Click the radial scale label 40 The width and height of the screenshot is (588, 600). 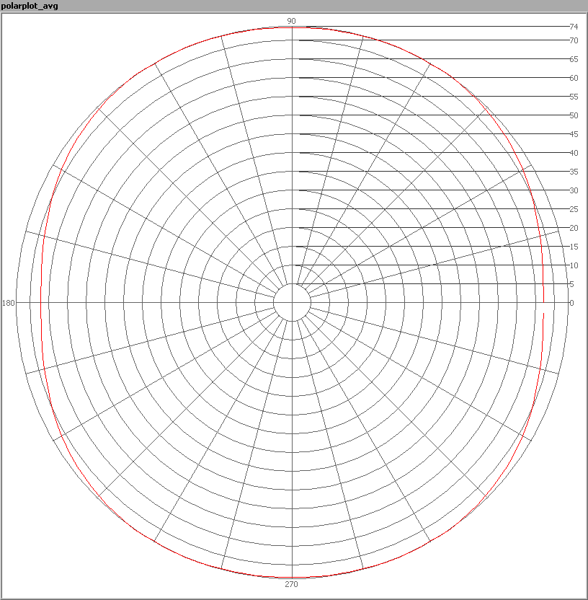(x=574, y=153)
